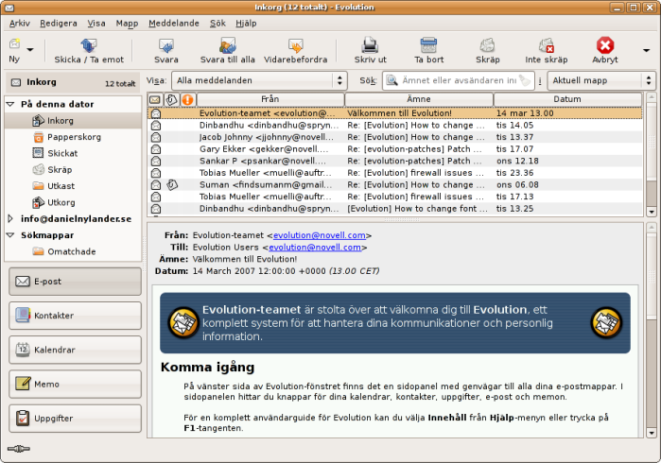Click the Ny (new message) toolbar icon
Image resolution: width=661 pixels, height=463 pixels.
tap(15, 43)
